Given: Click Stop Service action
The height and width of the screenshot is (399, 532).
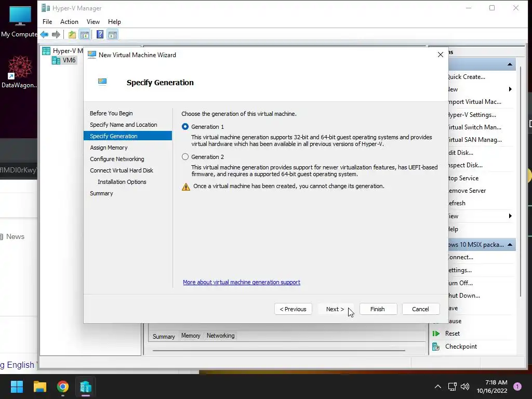Looking at the screenshot, I should click(x=463, y=178).
